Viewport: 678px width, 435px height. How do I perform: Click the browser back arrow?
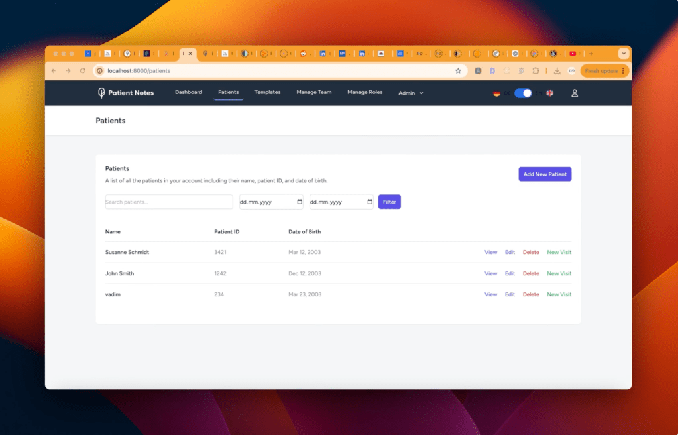click(54, 70)
